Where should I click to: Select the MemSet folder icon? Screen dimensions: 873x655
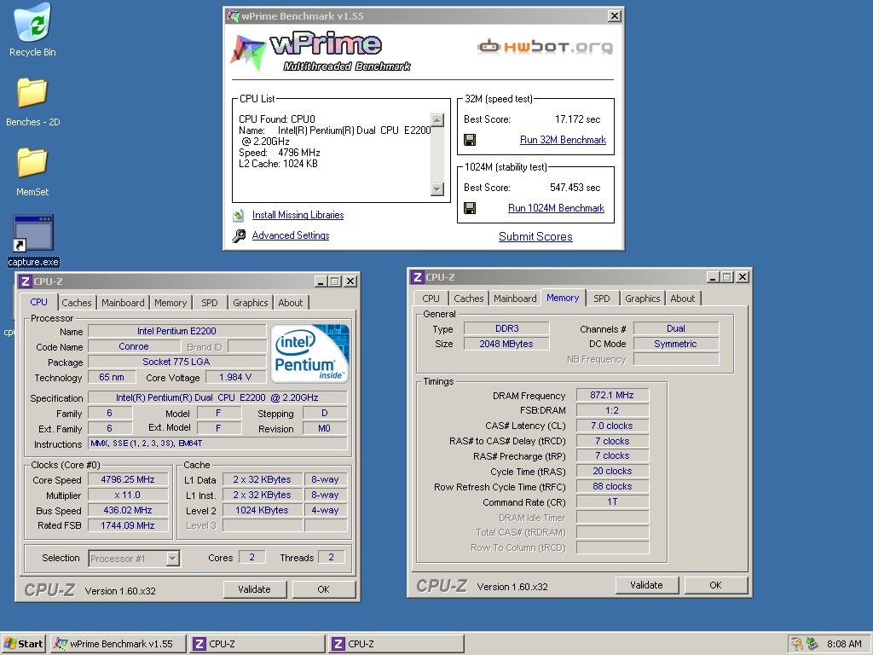32,162
